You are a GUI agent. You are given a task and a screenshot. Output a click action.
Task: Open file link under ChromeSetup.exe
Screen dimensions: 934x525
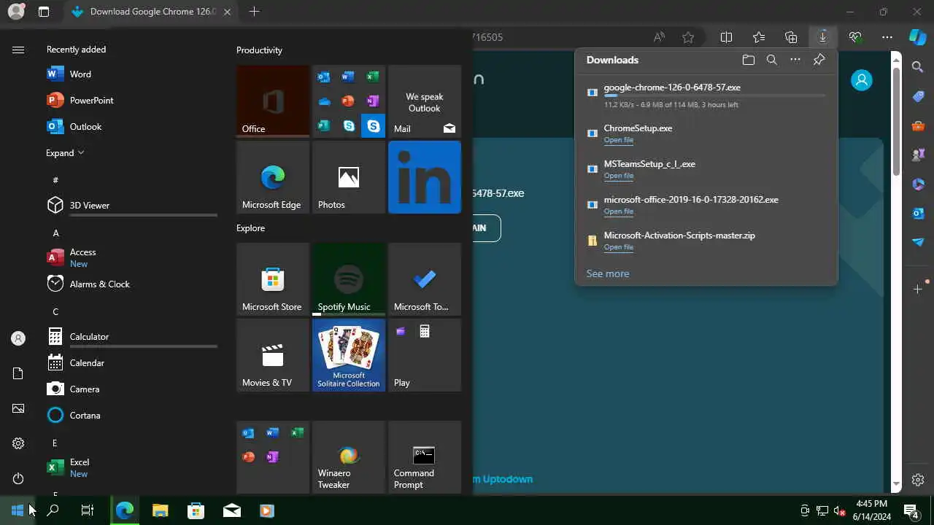click(x=618, y=140)
